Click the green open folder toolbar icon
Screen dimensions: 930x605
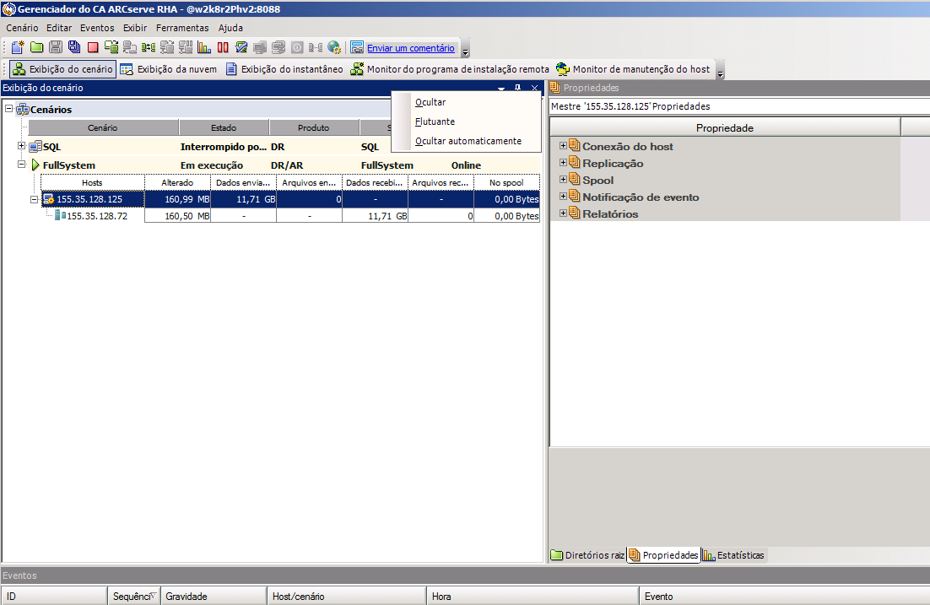[x=36, y=48]
